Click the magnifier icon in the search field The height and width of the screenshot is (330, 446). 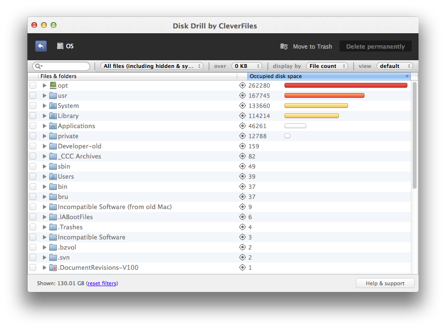pos(39,66)
